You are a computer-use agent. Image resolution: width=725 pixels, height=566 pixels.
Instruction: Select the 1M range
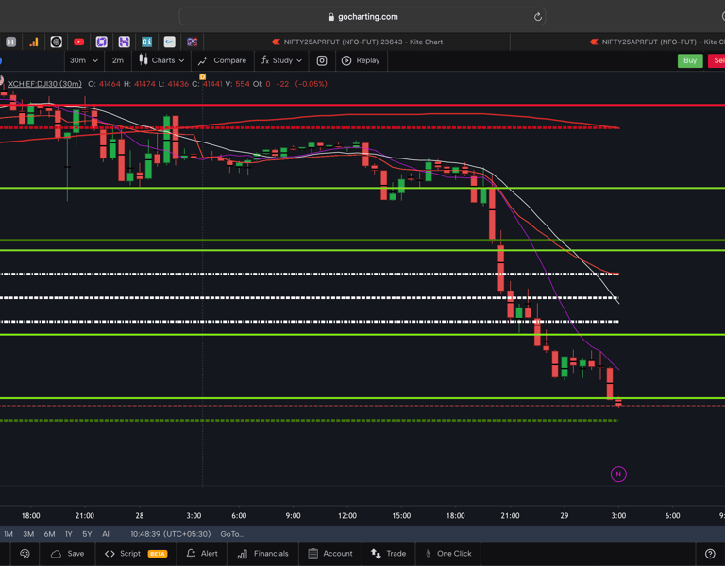pyautogui.click(x=8, y=534)
